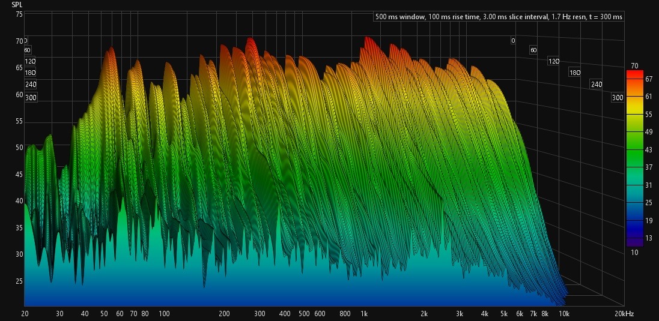Click the boxed 180 time label near the color legend
Image resolution: width=659 pixels, height=321 pixels.
point(574,73)
